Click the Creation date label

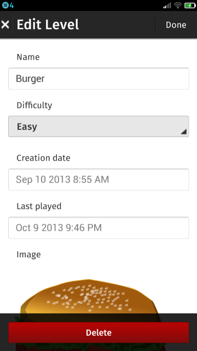point(43,158)
